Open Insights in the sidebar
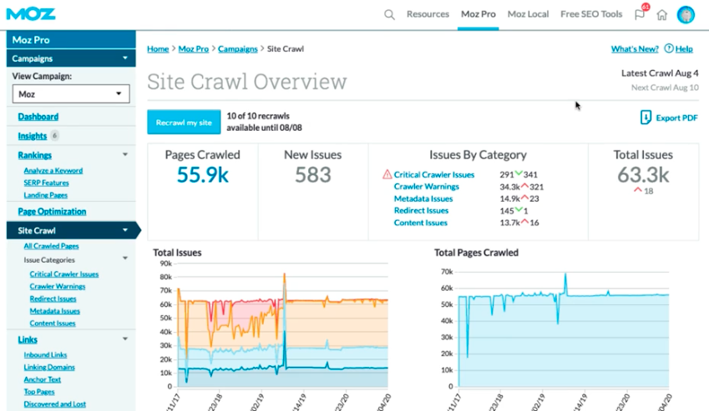709x411 pixels. [x=32, y=136]
